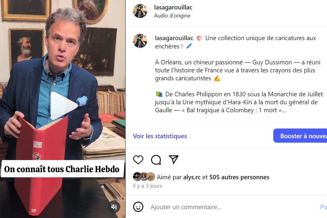Open comments via the speech bubble icon

[x=156, y=160]
